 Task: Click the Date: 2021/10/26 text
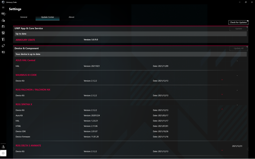[160, 131]
